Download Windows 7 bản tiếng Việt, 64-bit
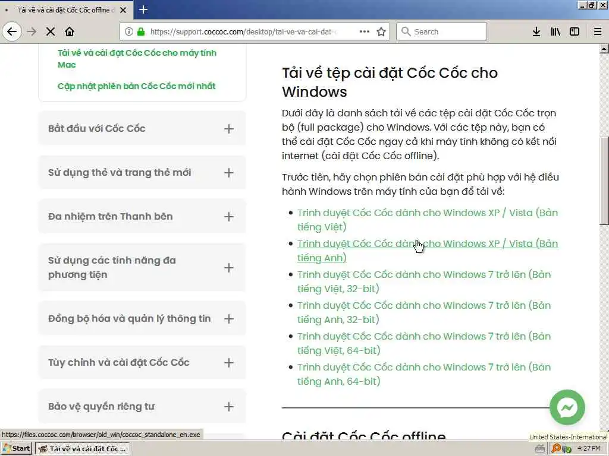This screenshot has height=456, width=609. point(423,343)
